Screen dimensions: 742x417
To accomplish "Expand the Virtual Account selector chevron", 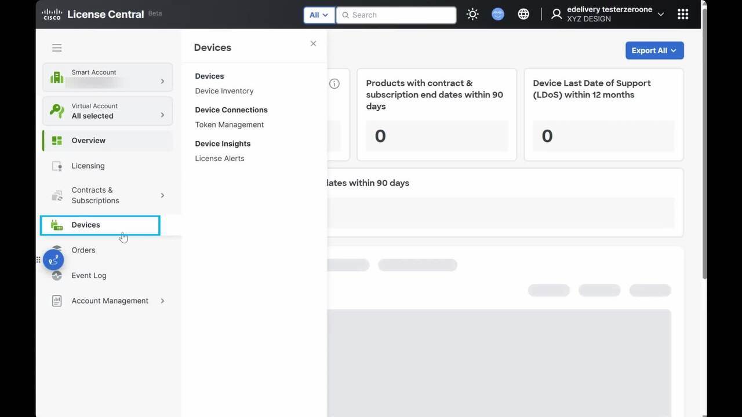I will (162, 115).
